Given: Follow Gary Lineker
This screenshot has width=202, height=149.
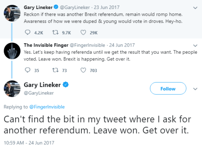Looking at the screenshot, I should (168, 89).
